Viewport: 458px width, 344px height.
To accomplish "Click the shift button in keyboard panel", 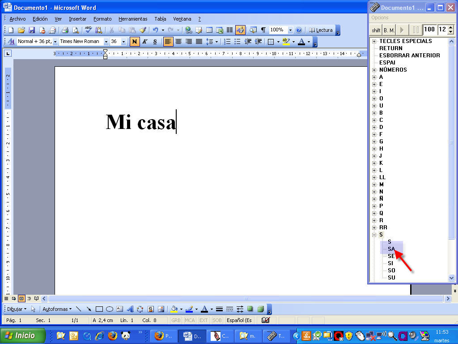I will click(376, 30).
